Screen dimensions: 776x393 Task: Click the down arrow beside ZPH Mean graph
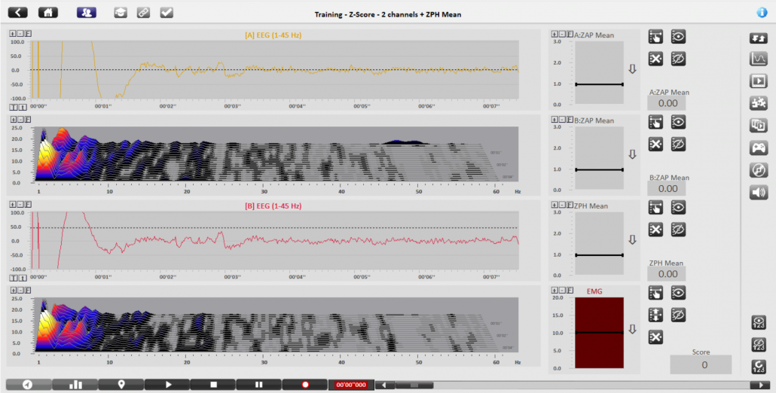(632, 239)
